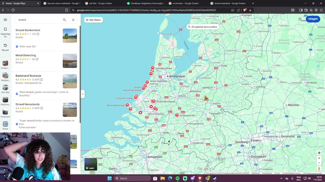The image size is (325, 182).
Task: Collapse the side panel with the arrow
Action: click(x=83, y=94)
